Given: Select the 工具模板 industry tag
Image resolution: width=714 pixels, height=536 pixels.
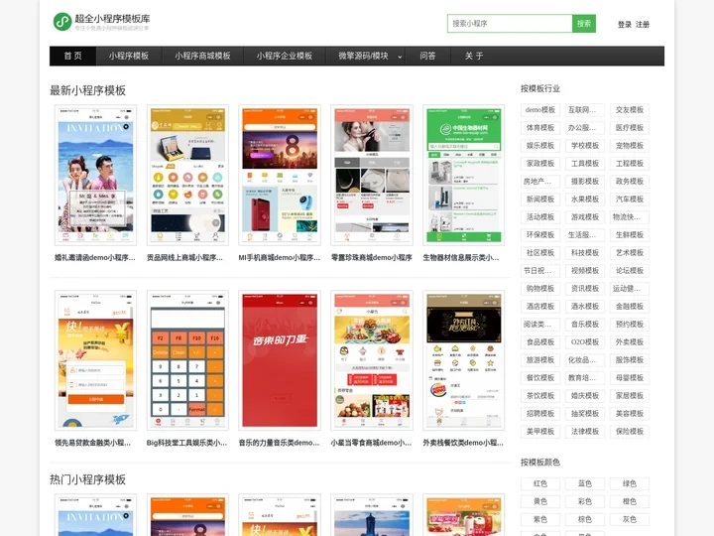Looking at the screenshot, I should click(585, 163).
